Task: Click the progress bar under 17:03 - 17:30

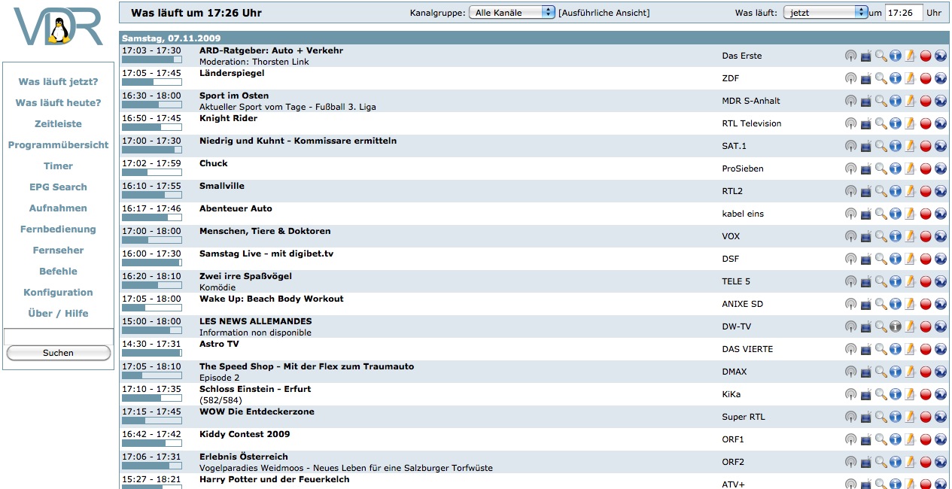Action: pos(152,59)
